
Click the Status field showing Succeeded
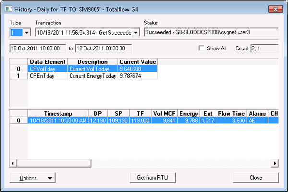click(211, 32)
